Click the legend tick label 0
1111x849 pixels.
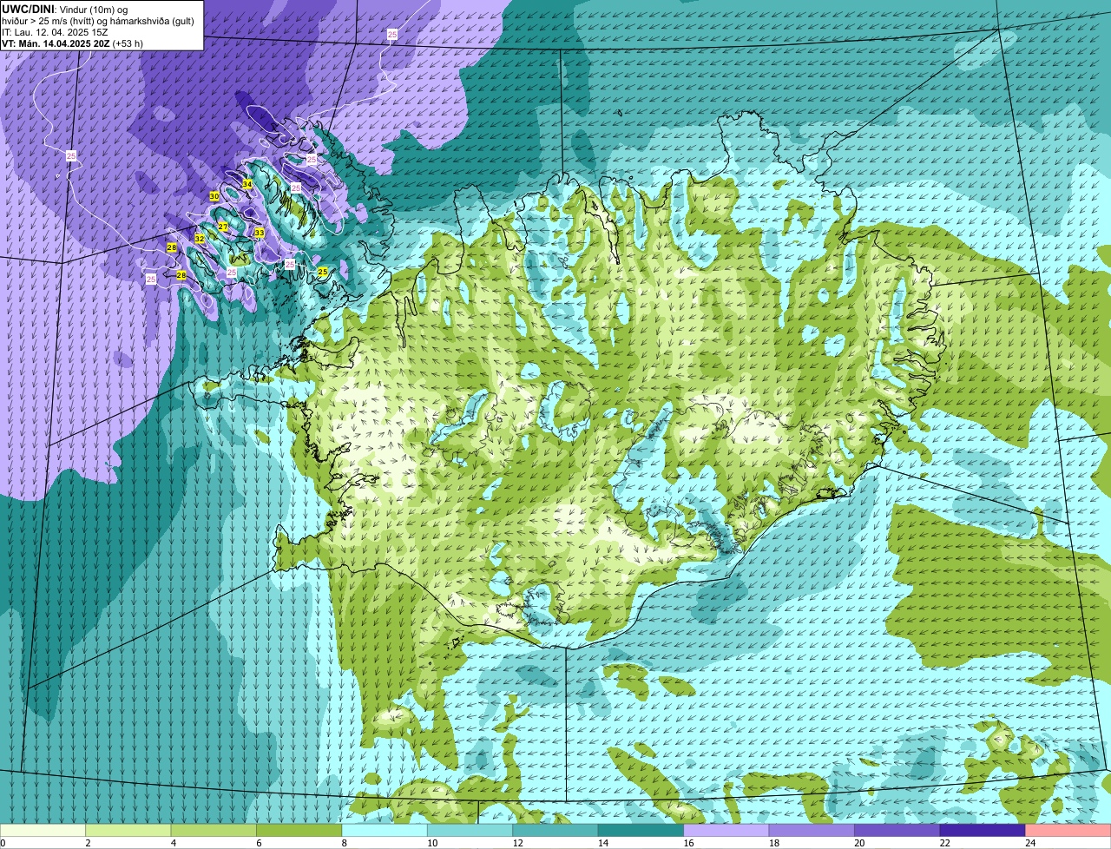[3, 843]
